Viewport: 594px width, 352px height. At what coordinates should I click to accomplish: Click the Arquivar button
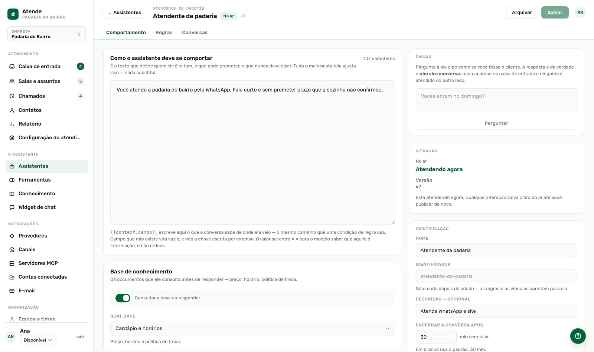click(522, 13)
